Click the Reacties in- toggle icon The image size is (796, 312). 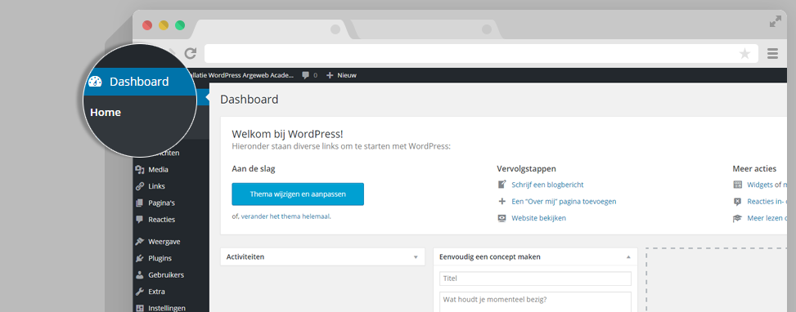(x=738, y=202)
